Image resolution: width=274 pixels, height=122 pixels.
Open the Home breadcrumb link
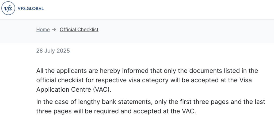[43, 30]
